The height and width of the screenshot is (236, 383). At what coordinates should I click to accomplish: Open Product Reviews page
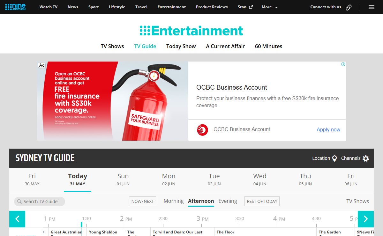click(212, 7)
